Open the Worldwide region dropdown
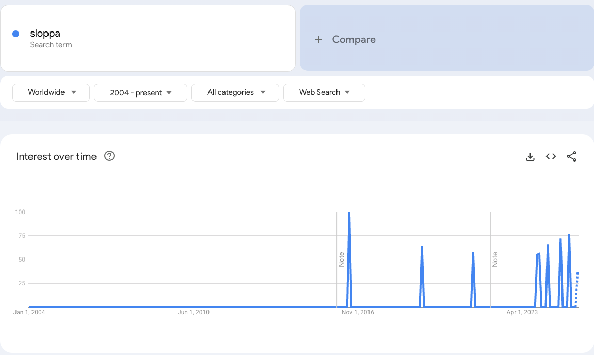The image size is (594, 355). pyautogui.click(x=51, y=92)
